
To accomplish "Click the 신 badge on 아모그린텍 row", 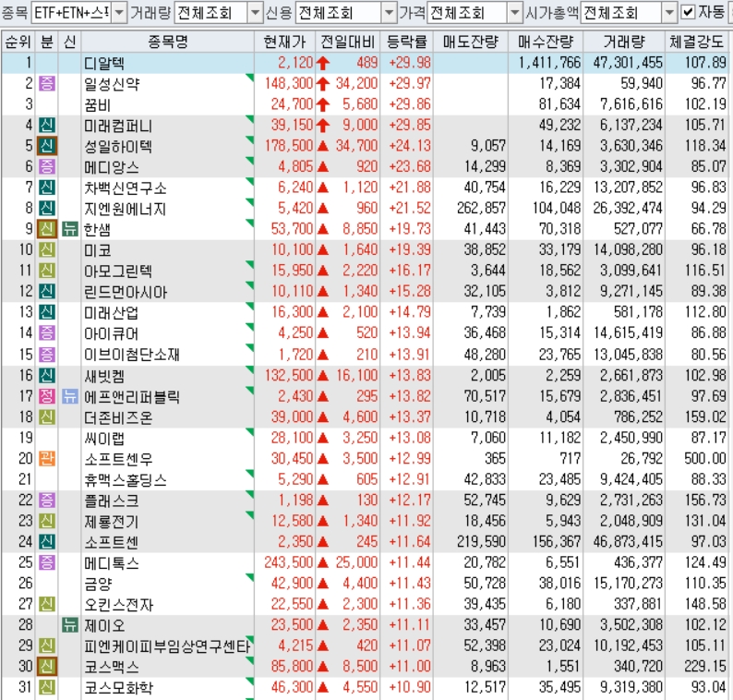I will click(47, 271).
